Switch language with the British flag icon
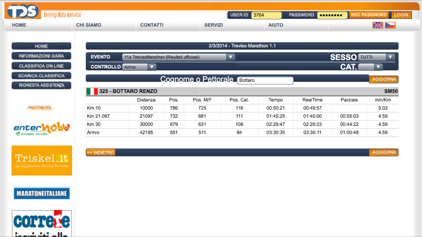The height and width of the screenshot is (237, 422). click(x=377, y=25)
